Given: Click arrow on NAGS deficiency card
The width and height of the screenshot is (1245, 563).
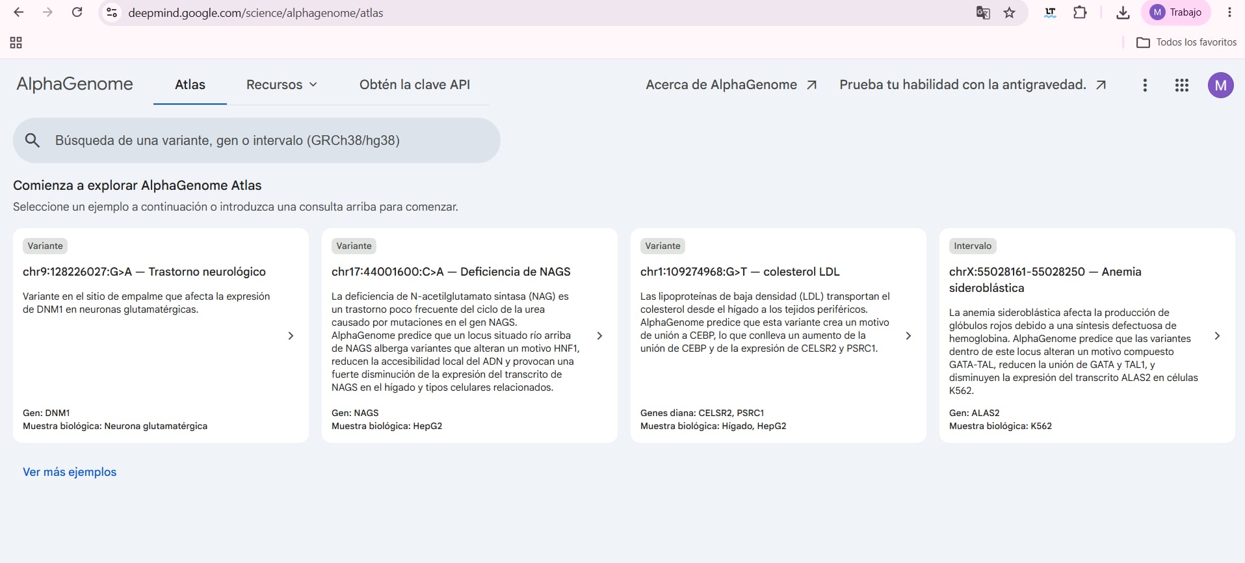Looking at the screenshot, I should click(x=599, y=336).
